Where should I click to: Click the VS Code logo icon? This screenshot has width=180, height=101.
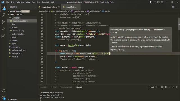click(x=3, y=2)
